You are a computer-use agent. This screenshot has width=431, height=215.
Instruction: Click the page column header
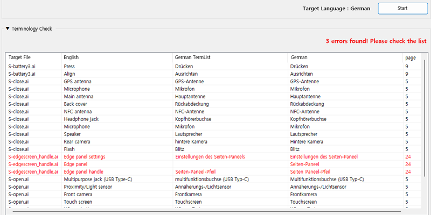click(410, 57)
